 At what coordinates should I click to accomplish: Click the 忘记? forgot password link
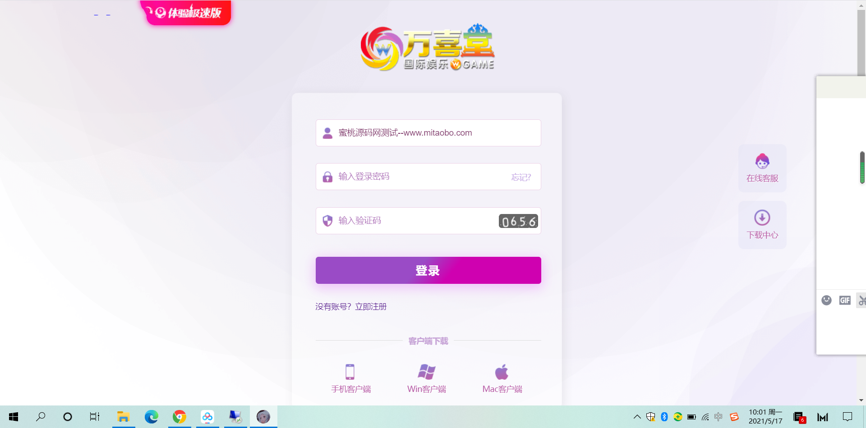point(521,178)
